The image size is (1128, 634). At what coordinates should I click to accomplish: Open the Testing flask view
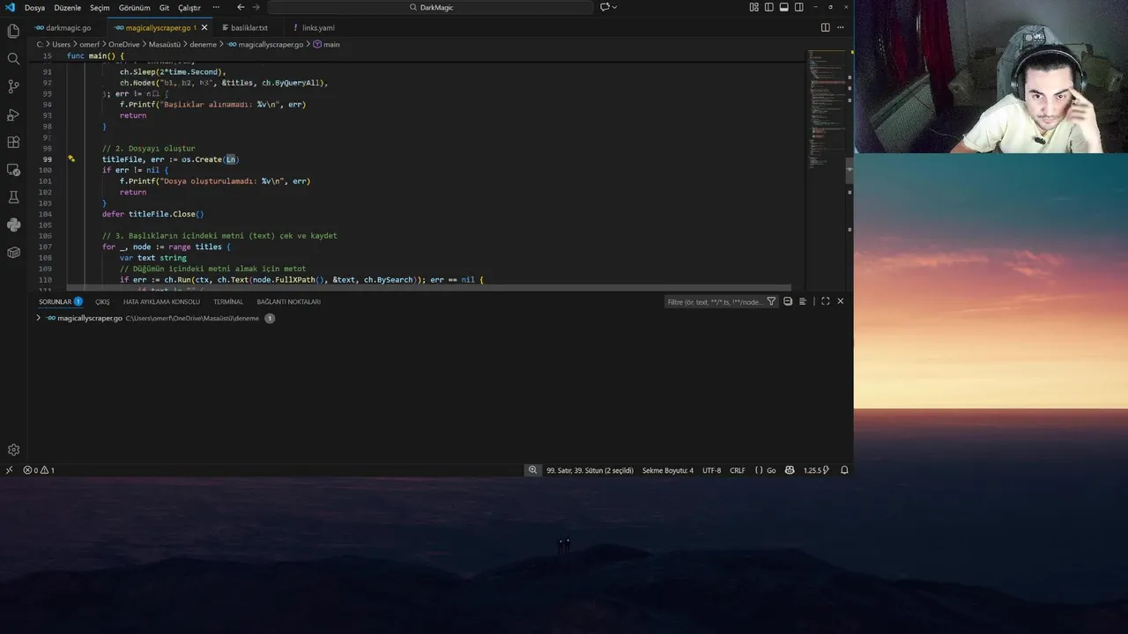[x=13, y=197]
